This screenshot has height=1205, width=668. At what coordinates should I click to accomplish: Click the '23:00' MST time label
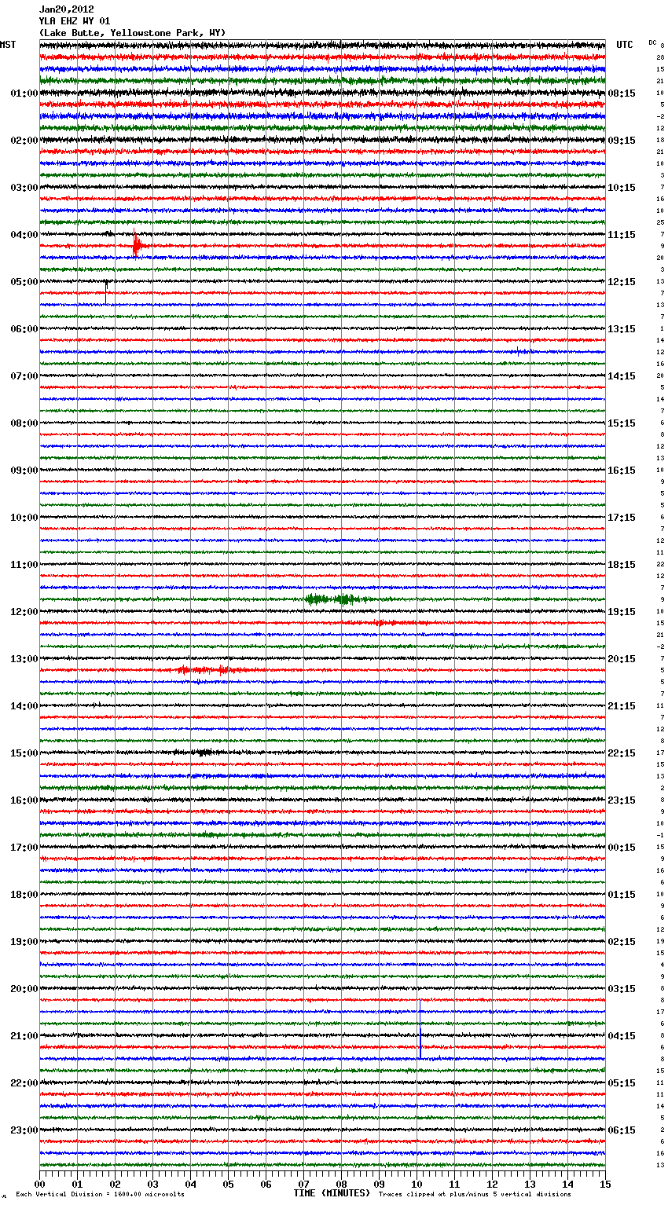tap(24, 1130)
